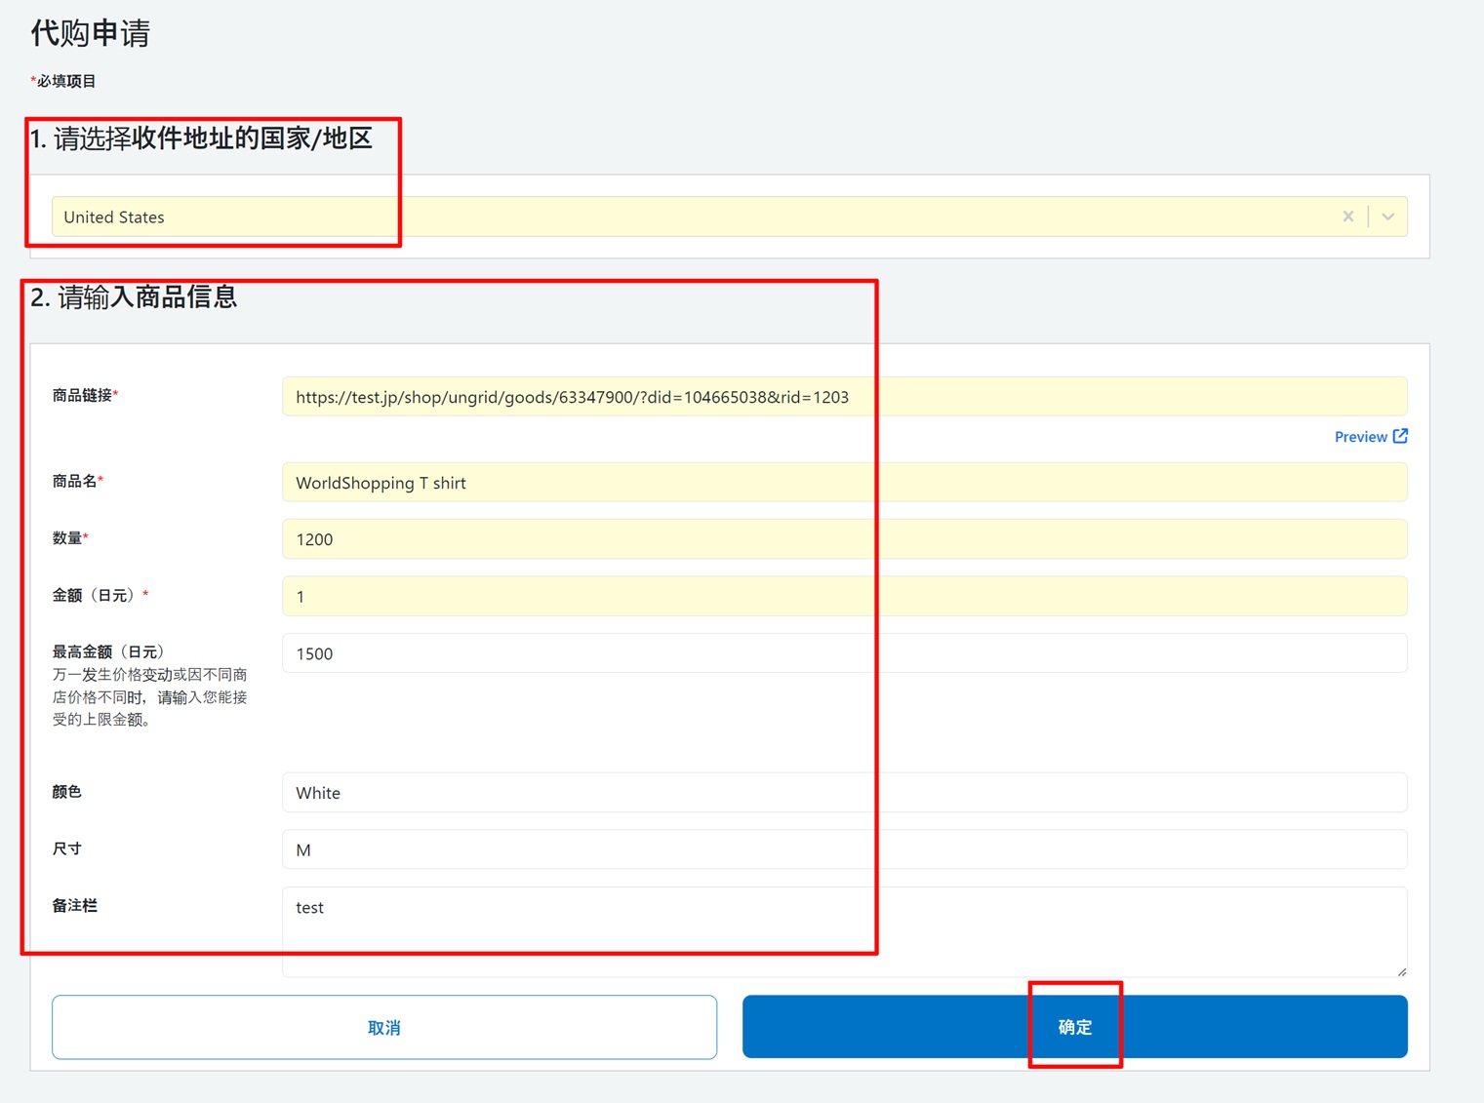The image size is (1484, 1103).
Task: Click inside the 备注栏 textarea
Action: [844, 930]
